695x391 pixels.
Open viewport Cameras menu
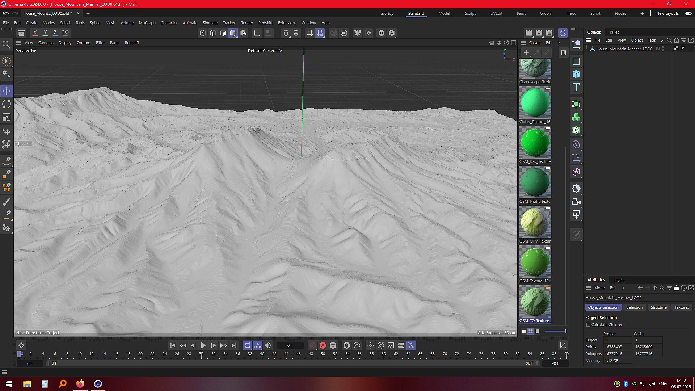46,43
